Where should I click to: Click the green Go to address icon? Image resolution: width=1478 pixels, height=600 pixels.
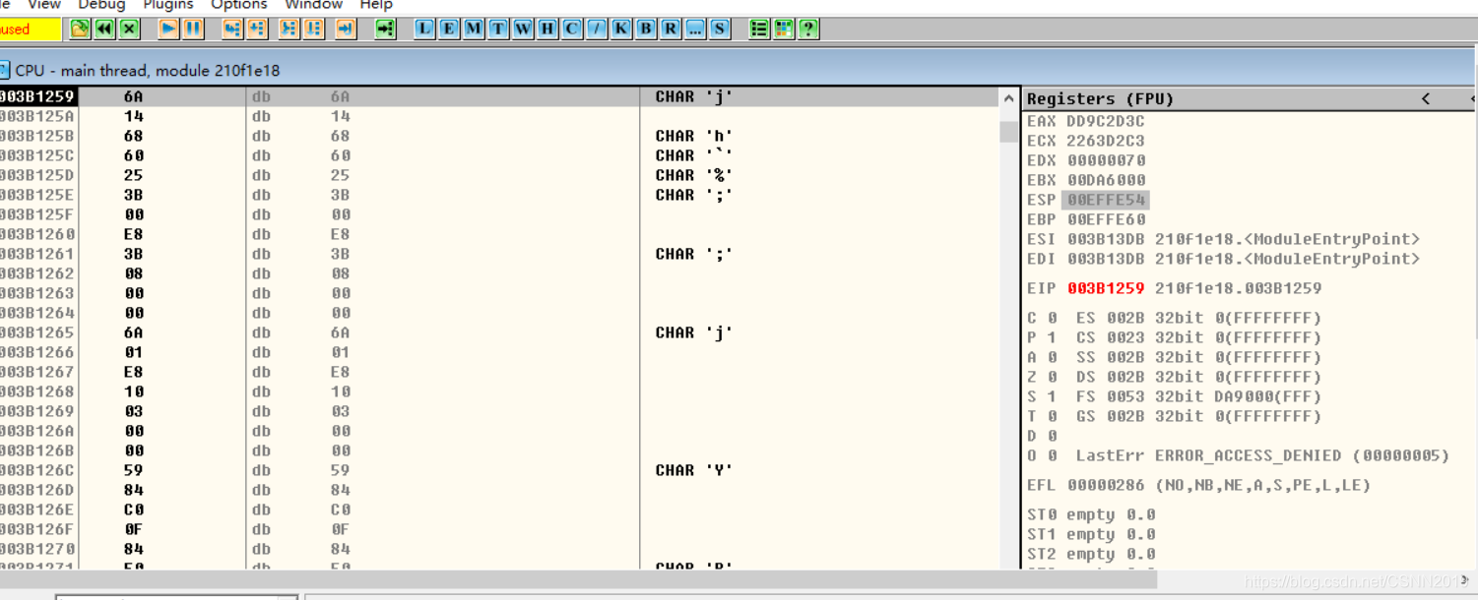385,29
